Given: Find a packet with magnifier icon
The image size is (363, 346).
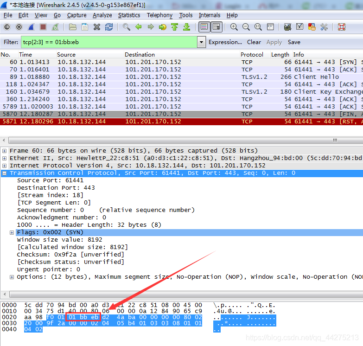Looking at the screenshot, I should click(x=127, y=27).
